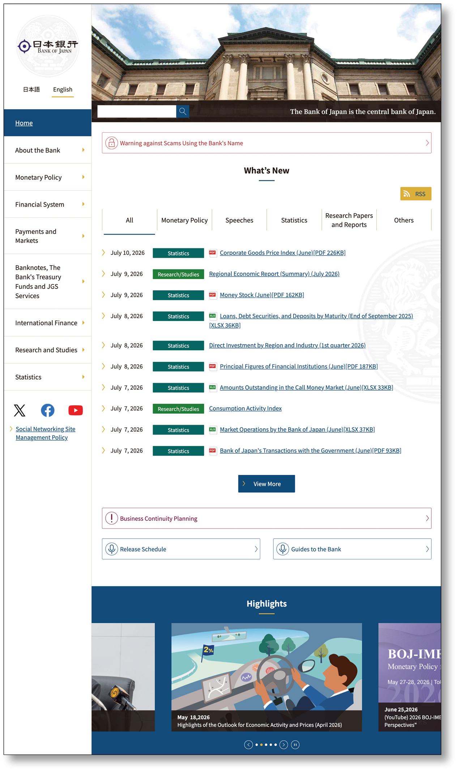457x771 pixels.
Task: Go to previous Highlights slide arrow
Action: 248,745
